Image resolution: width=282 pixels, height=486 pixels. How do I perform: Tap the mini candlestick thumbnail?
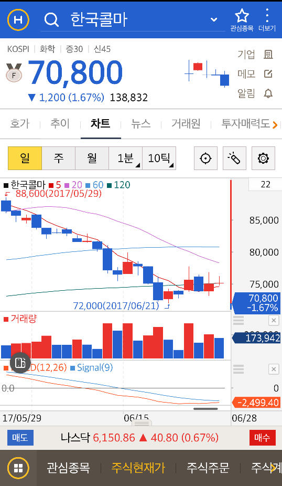click(207, 73)
